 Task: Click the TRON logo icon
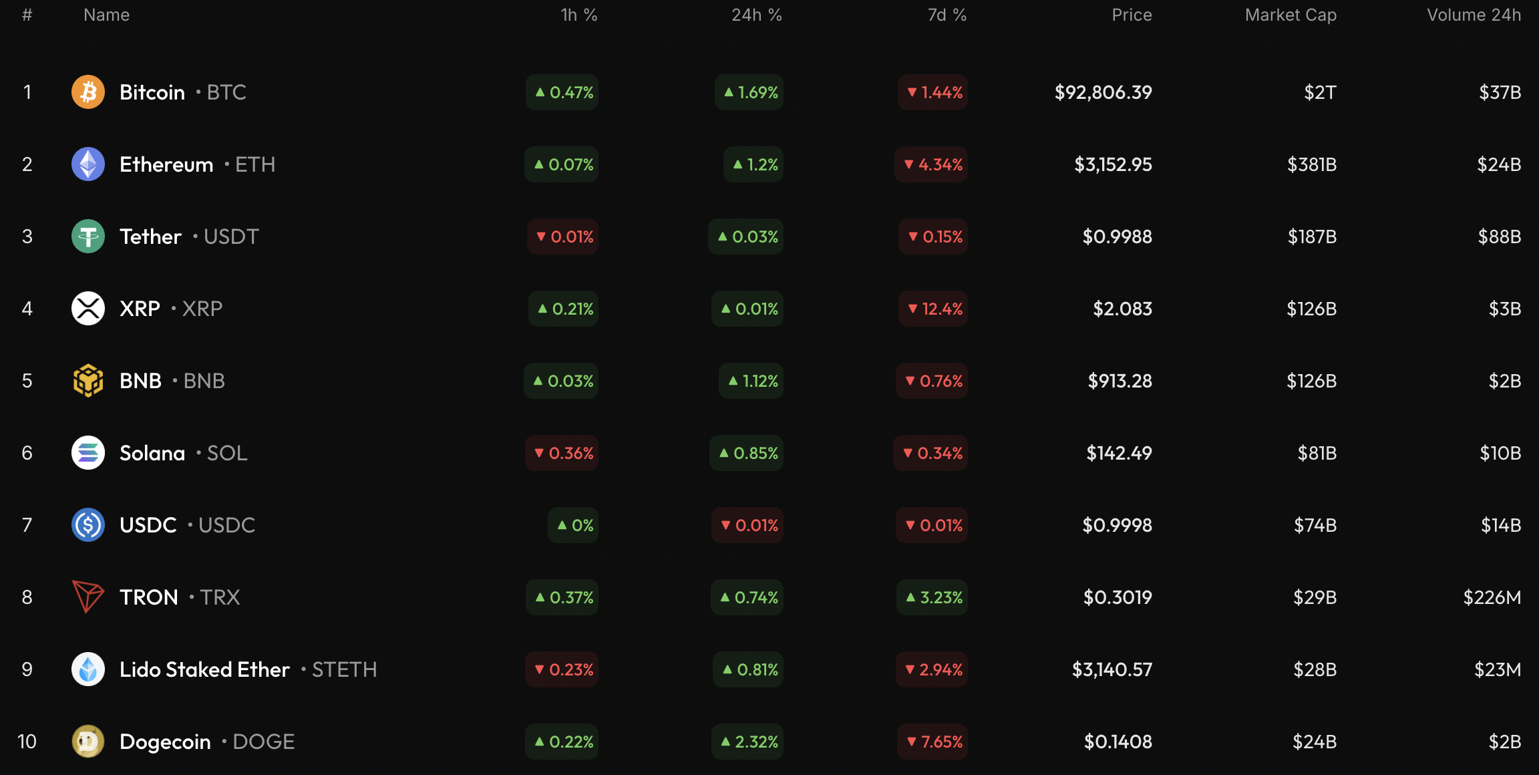coord(88,597)
